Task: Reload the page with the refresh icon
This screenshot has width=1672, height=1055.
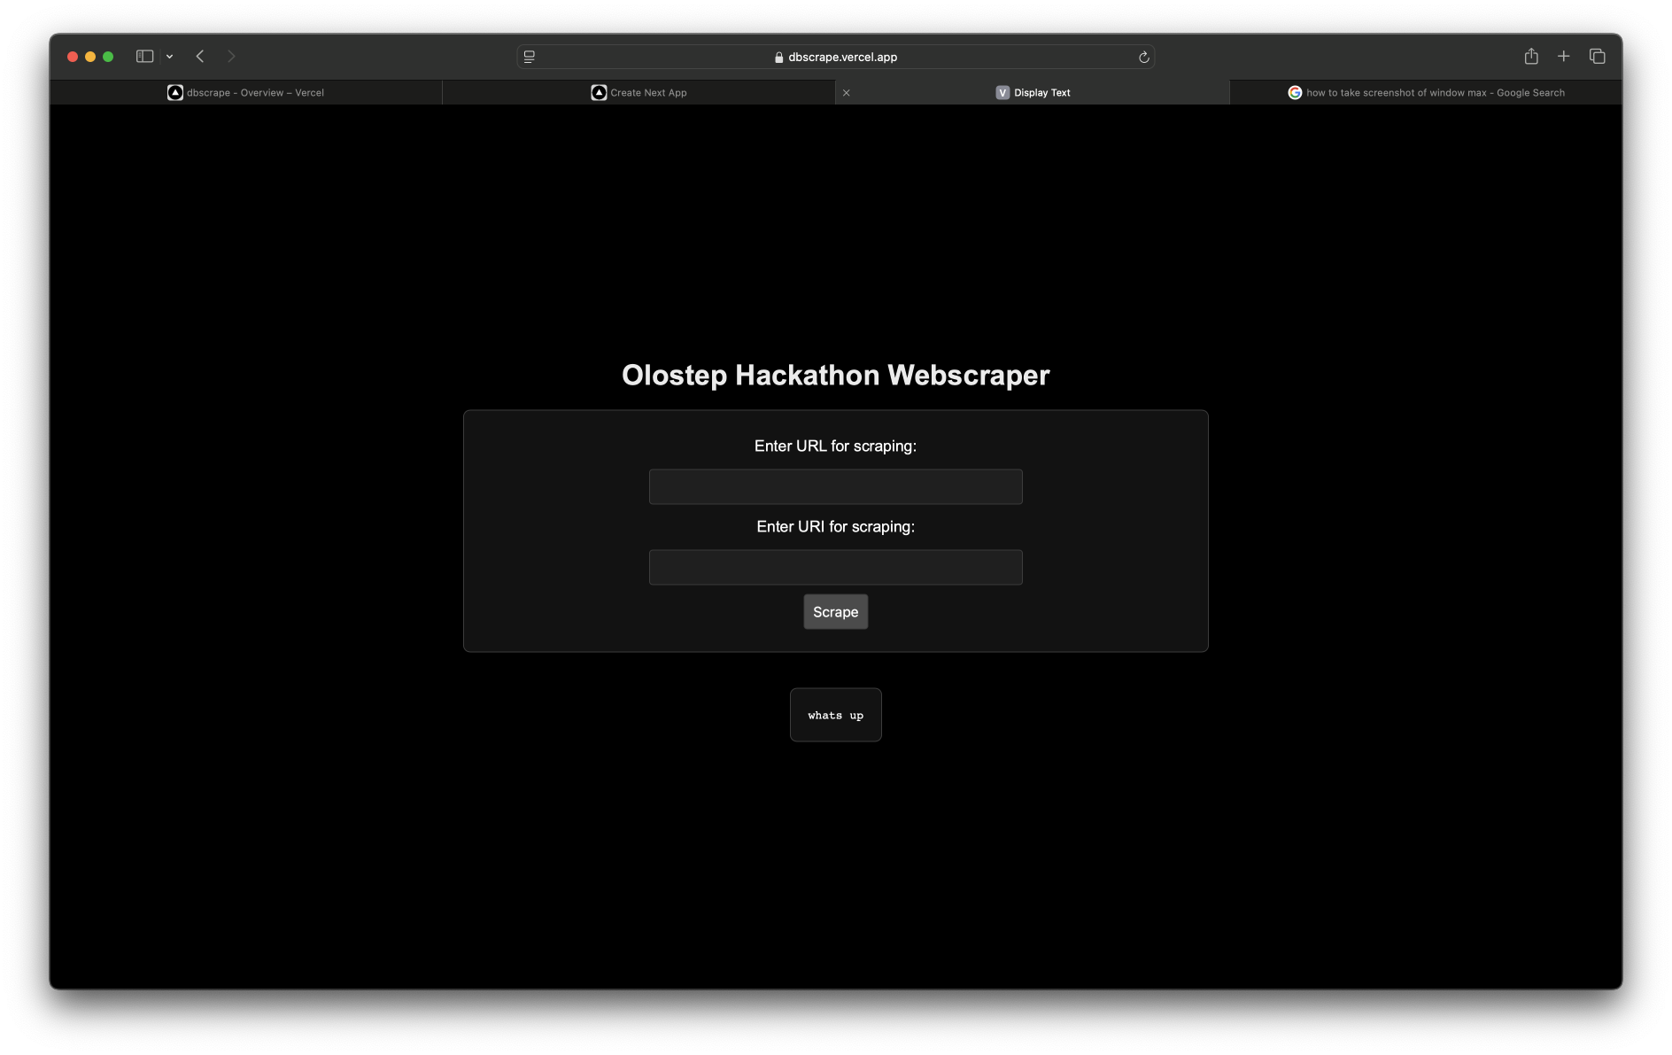Action: click(x=1143, y=58)
